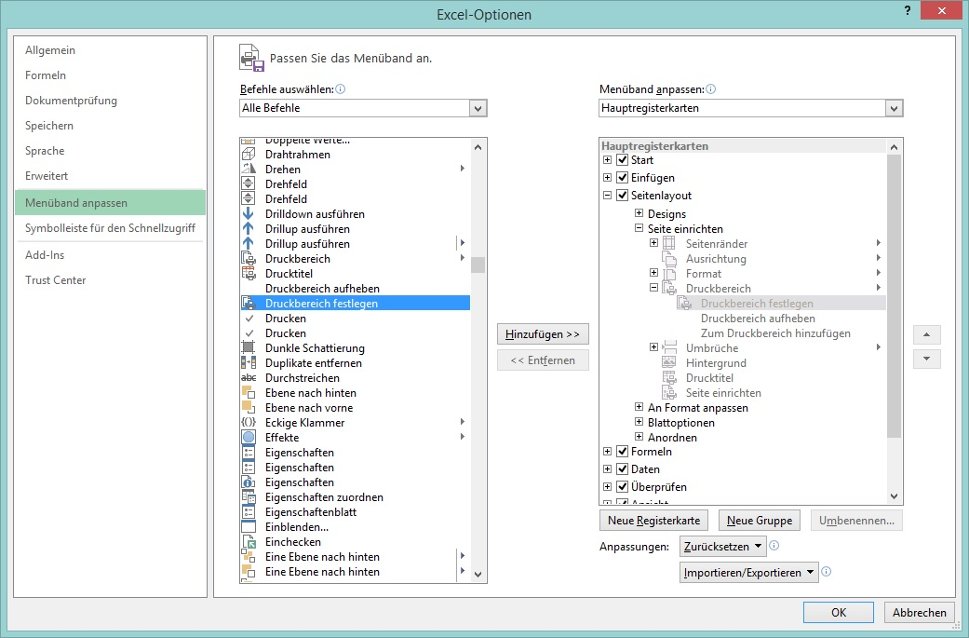Image resolution: width=969 pixels, height=638 pixels.
Task: Click the info icon beside Befehle auswählen
Action: pos(341,89)
